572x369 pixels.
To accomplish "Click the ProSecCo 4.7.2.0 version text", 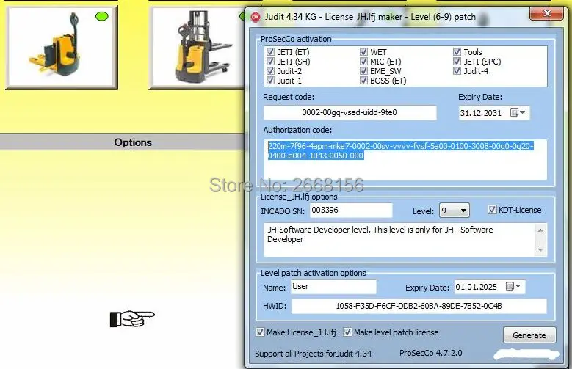I will (431, 353).
